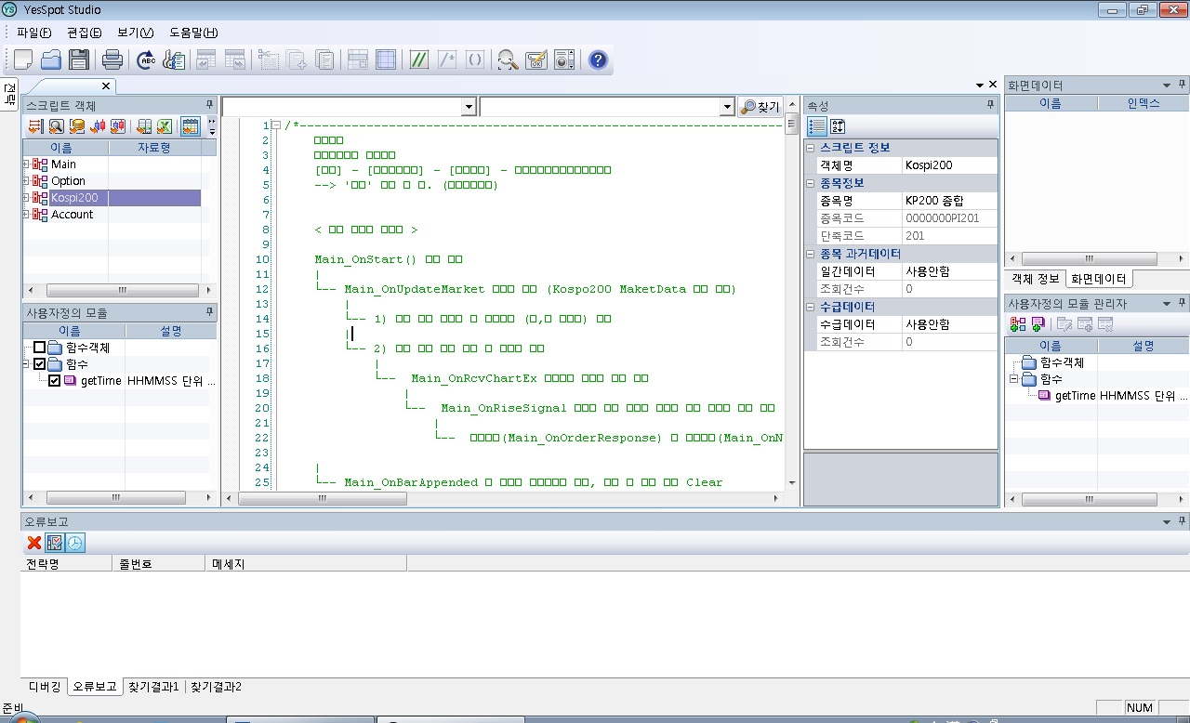Viewport: 1190px width, 723px height.
Task: Open help via blue question mark icon
Action: click(598, 60)
